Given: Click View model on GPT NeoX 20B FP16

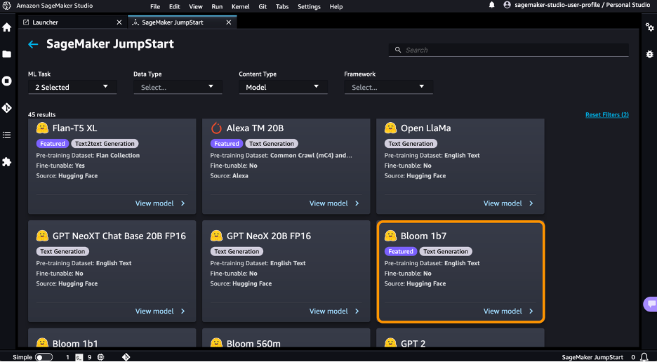Looking at the screenshot, I should tap(334, 311).
